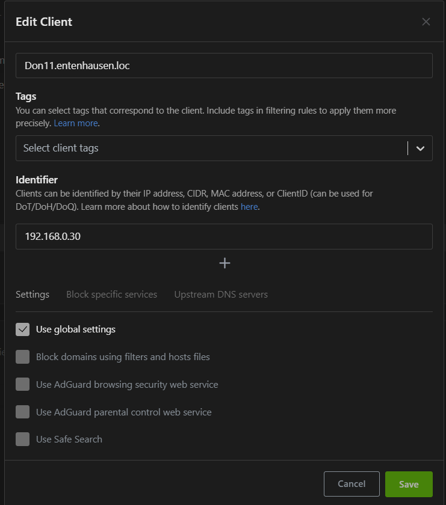Focus the client name field Don11.entenhausen.loc
Viewport: 446px width, 505px height.
coord(224,66)
